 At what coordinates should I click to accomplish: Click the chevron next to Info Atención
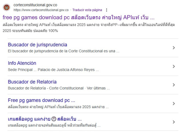pos(174,66)
